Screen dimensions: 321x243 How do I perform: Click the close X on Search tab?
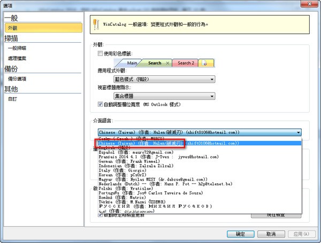point(167,63)
